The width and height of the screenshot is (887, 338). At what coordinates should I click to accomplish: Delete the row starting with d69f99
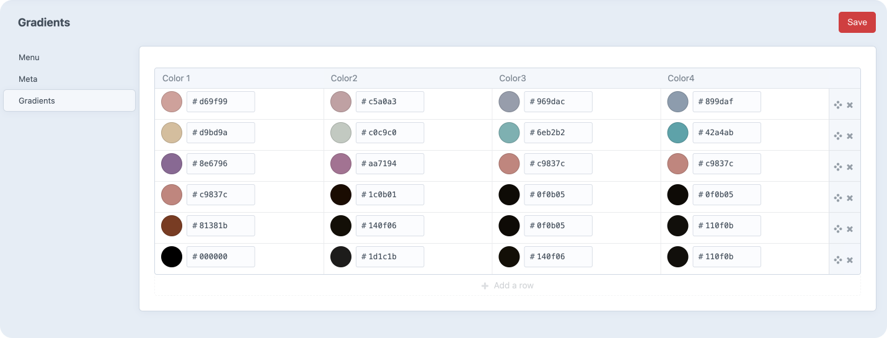click(x=850, y=105)
